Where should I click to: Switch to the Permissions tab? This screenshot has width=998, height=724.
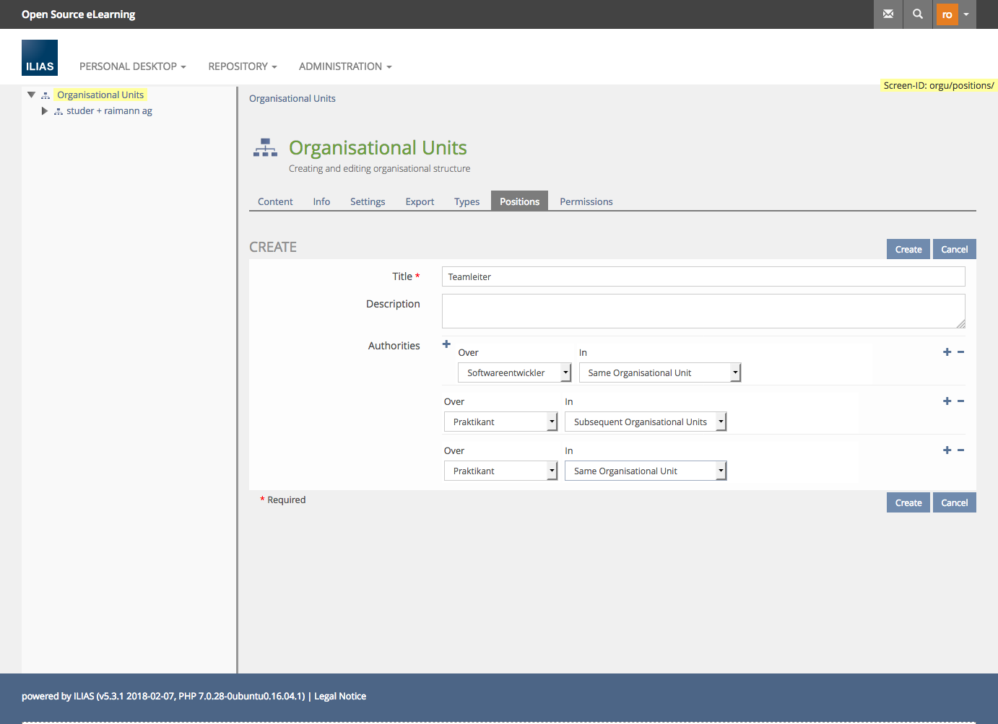[x=586, y=201]
